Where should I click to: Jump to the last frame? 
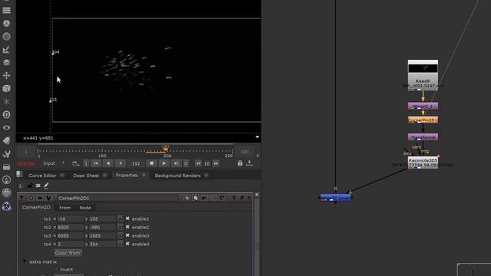point(176,163)
